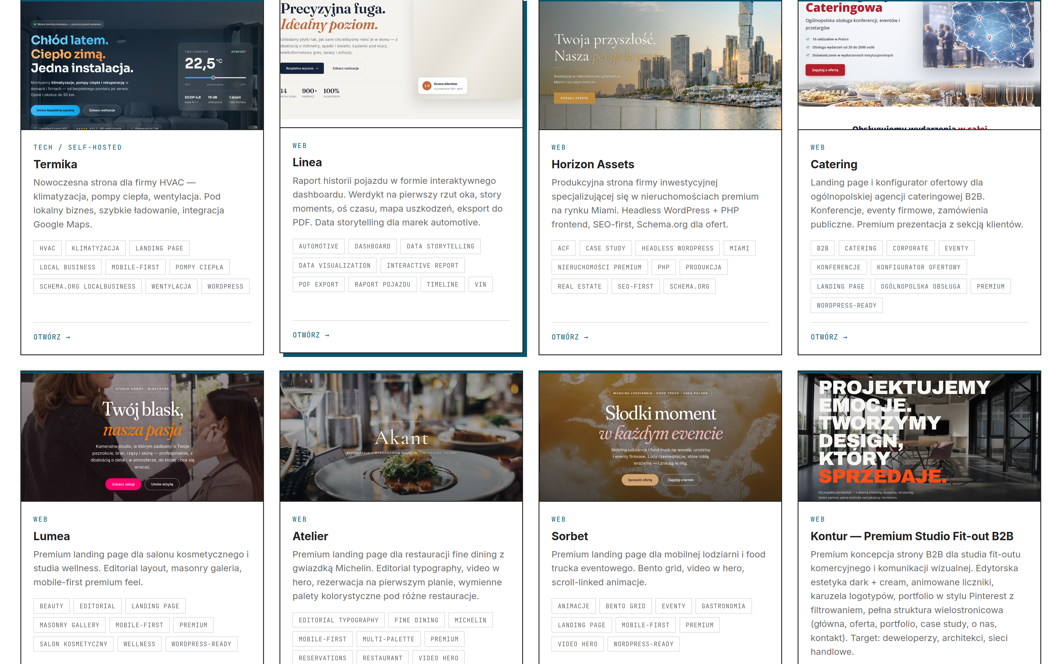This screenshot has height=664, width=1057.
Task: Open the Termika project via OTWÓRZ link
Action: pos(52,337)
